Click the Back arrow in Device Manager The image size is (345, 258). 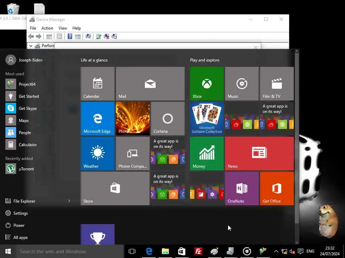(31, 36)
